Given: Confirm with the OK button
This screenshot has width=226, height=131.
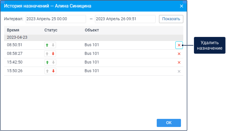Looking at the screenshot, I should tap(169, 123).
